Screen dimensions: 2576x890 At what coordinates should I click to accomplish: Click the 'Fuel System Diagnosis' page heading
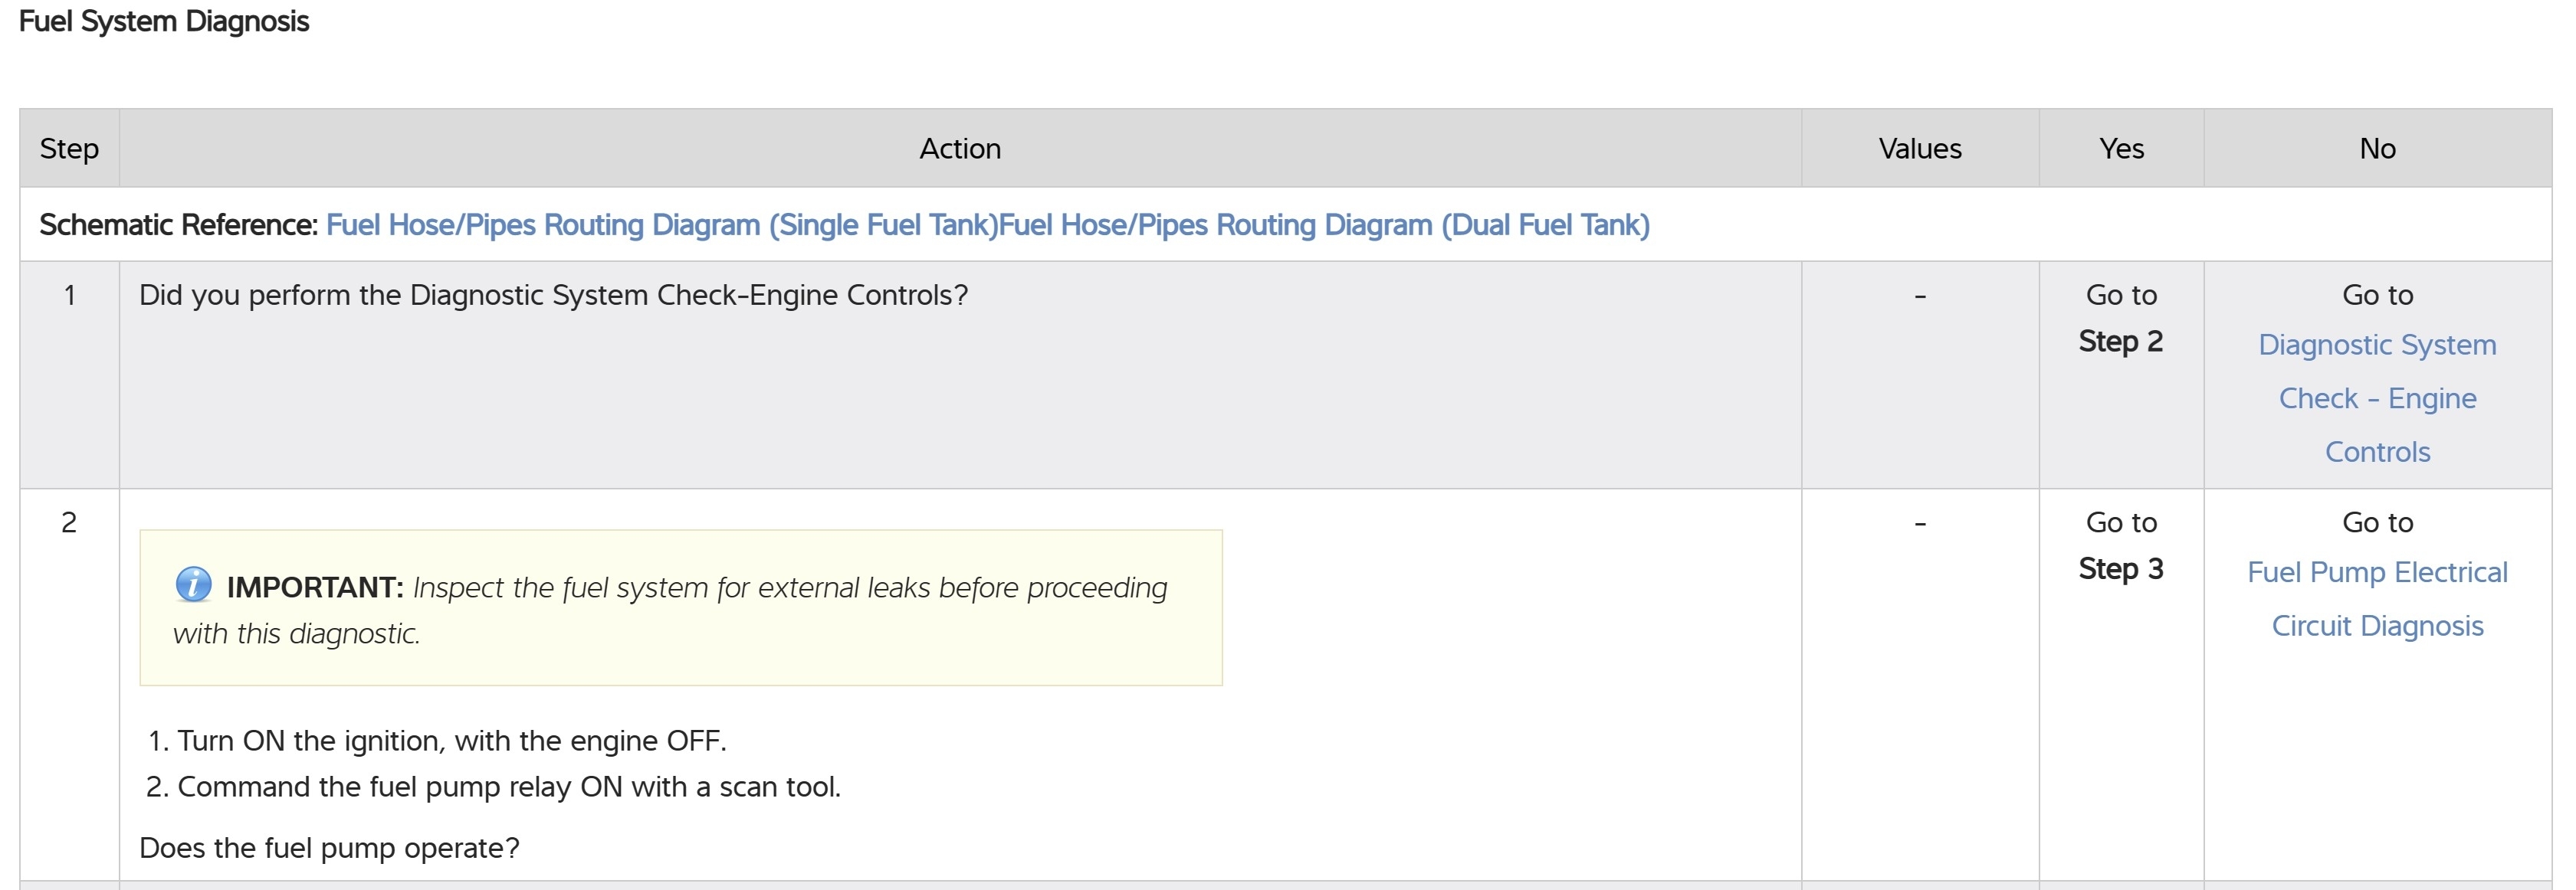pos(164,22)
